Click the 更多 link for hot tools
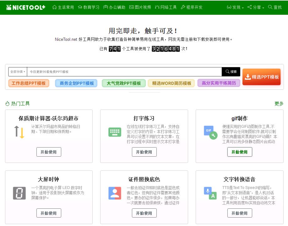Viewport: 288px width, 226px height. pos(279,104)
